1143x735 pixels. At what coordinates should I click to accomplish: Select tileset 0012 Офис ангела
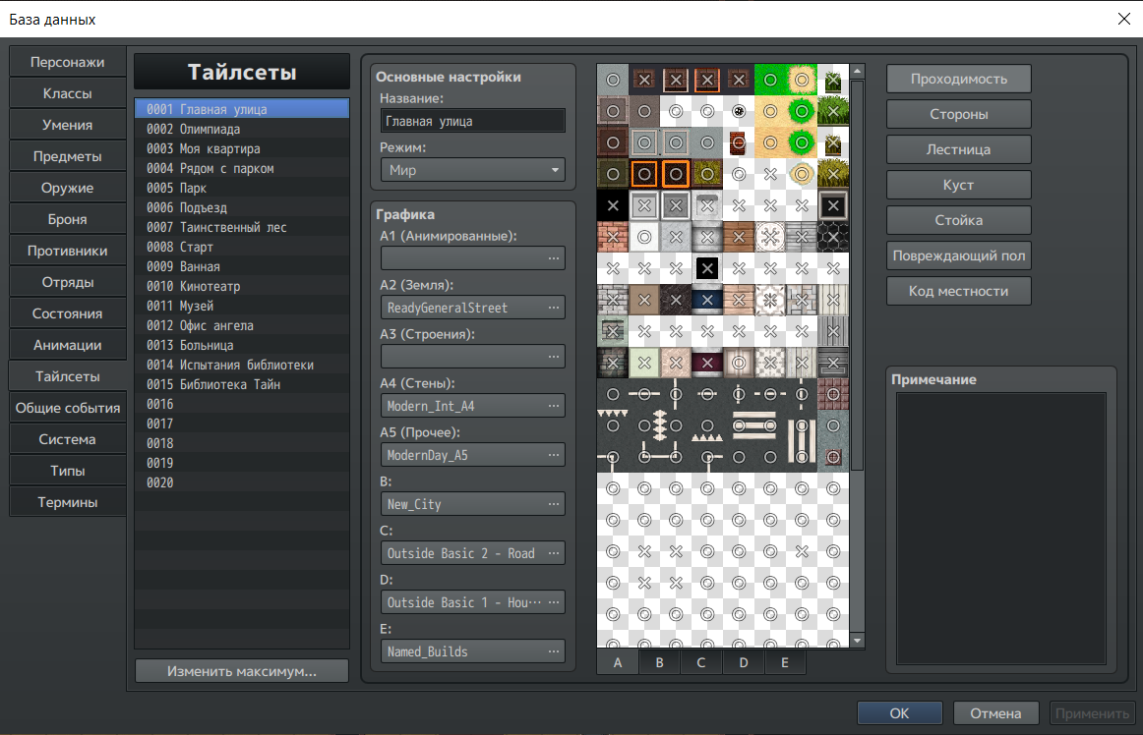(242, 325)
